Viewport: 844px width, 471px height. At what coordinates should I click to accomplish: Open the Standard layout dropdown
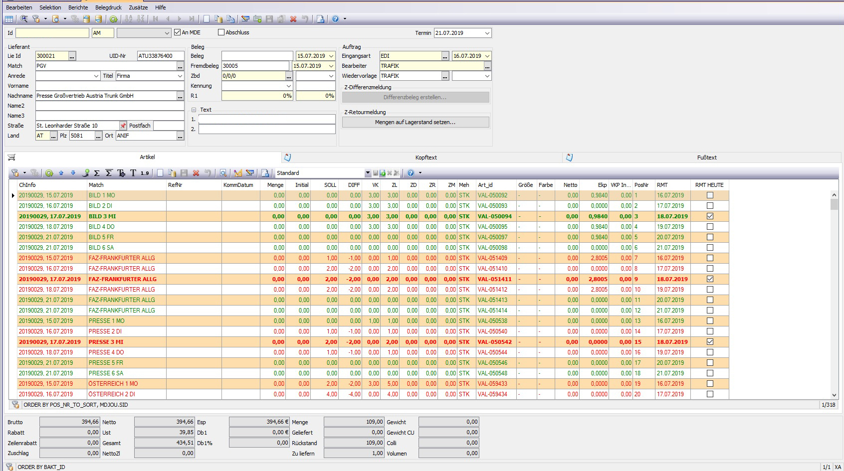pos(368,173)
